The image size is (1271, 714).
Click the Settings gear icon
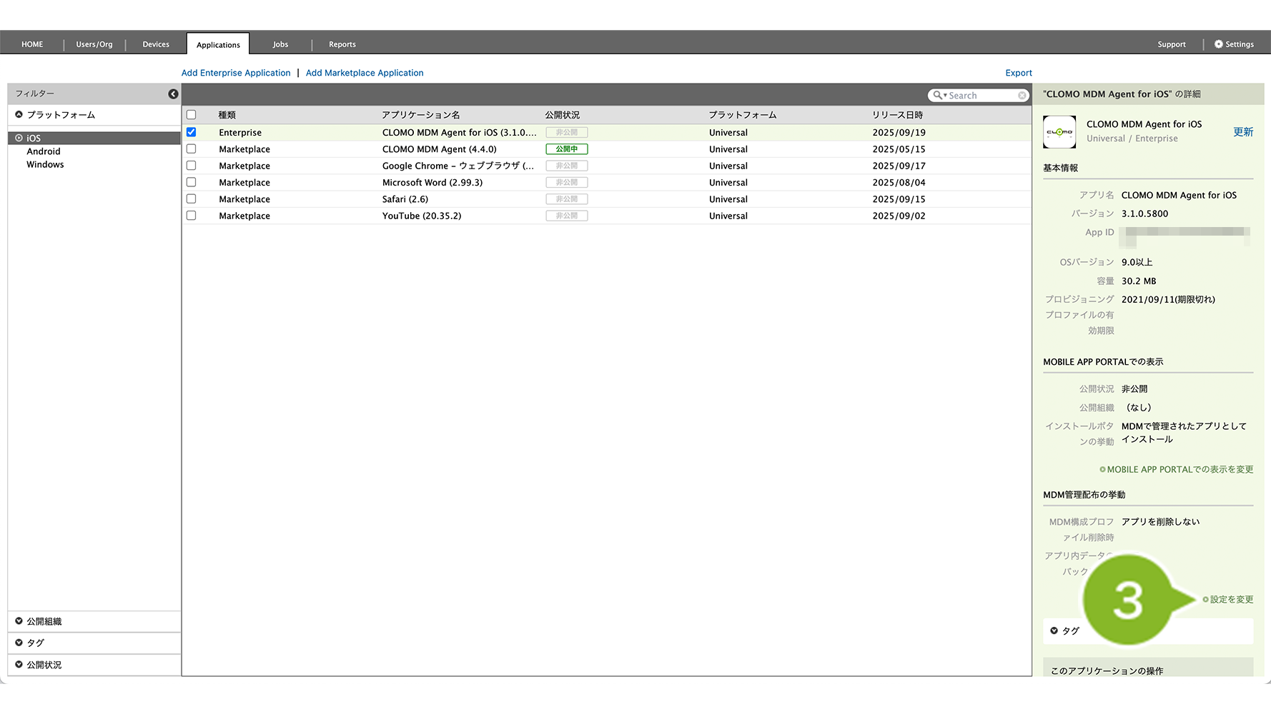[x=1219, y=44]
